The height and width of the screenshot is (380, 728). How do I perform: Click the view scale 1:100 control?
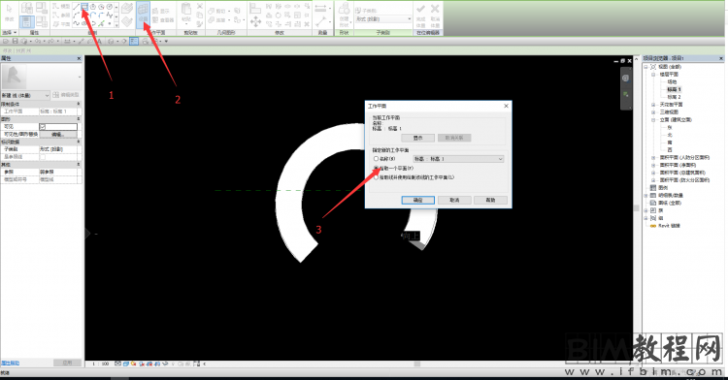coord(100,364)
